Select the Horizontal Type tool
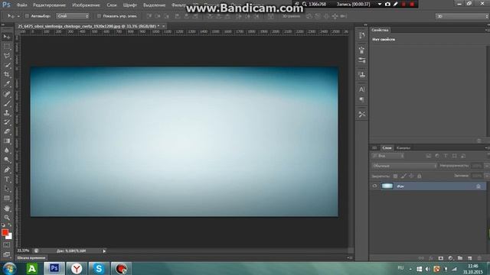Screen dimensions: 490x275 click(x=7, y=180)
